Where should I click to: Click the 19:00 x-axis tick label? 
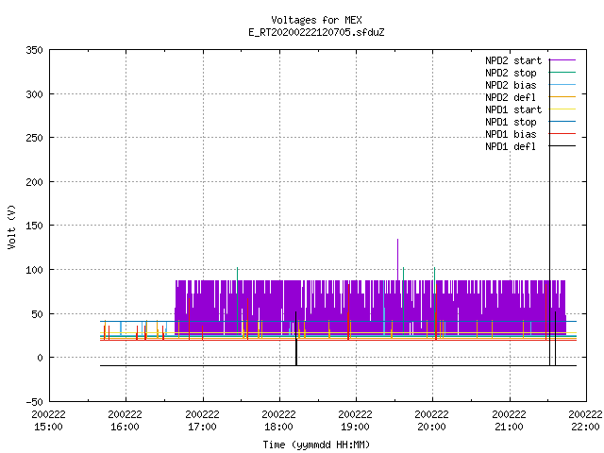click(355, 427)
